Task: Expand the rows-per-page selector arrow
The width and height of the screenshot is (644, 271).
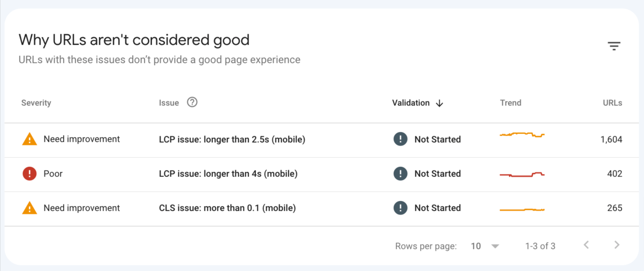Action: click(x=495, y=246)
